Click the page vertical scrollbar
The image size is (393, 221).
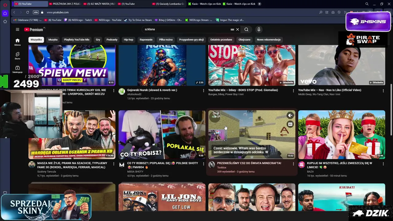[x=391, y=109]
